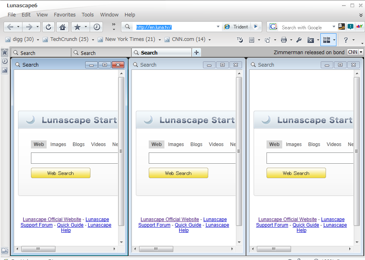Print the page with the printer icon
The height and width of the screenshot is (260, 365).
(284, 40)
